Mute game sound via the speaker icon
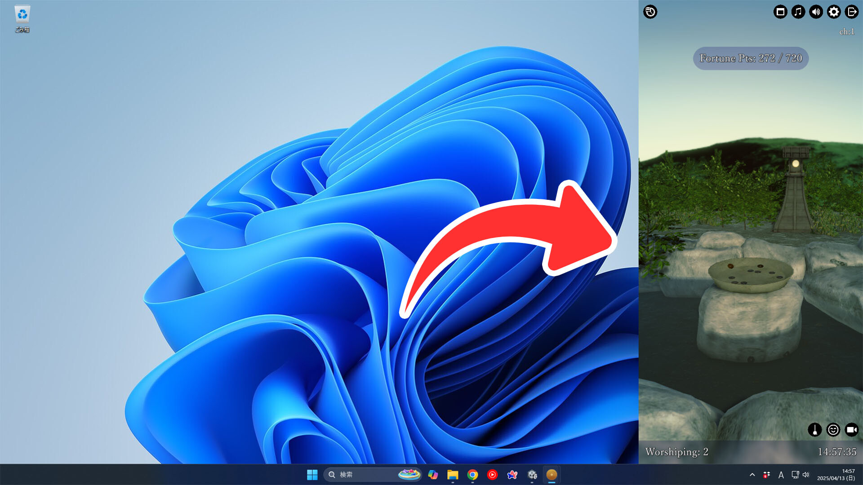863x485 pixels. [x=815, y=12]
